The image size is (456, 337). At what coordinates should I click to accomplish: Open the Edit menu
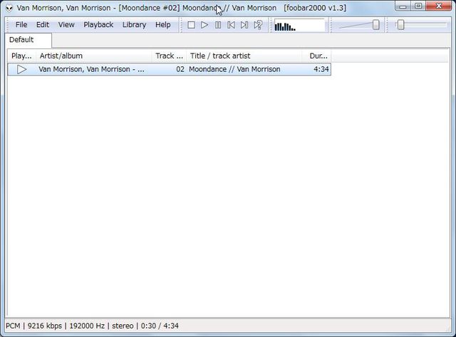pos(43,24)
